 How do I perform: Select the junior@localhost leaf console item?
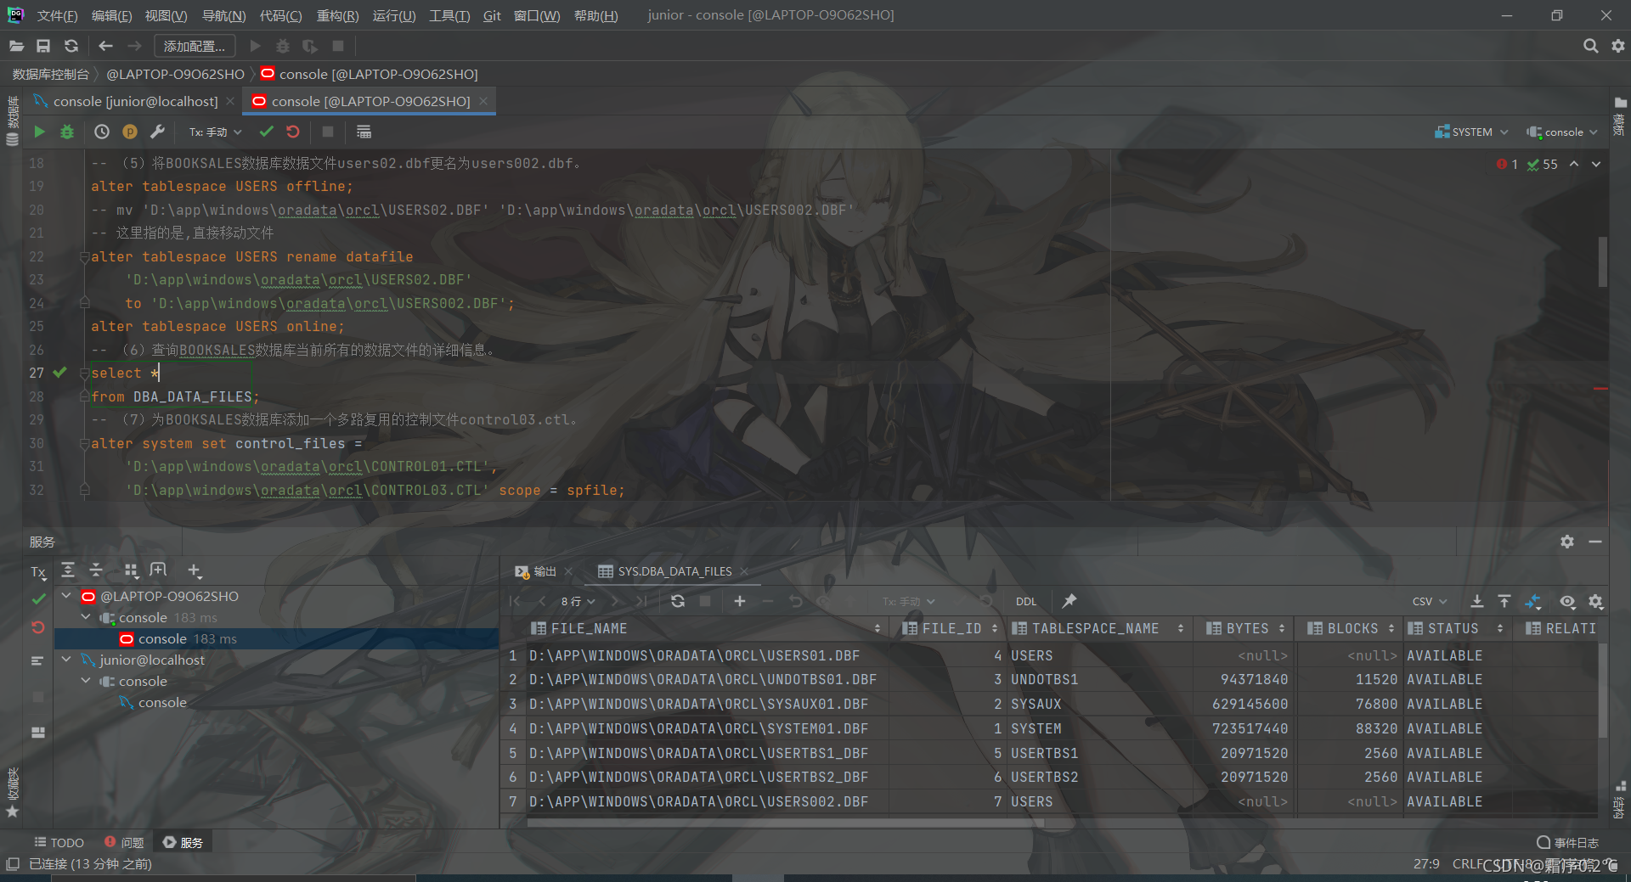click(161, 702)
